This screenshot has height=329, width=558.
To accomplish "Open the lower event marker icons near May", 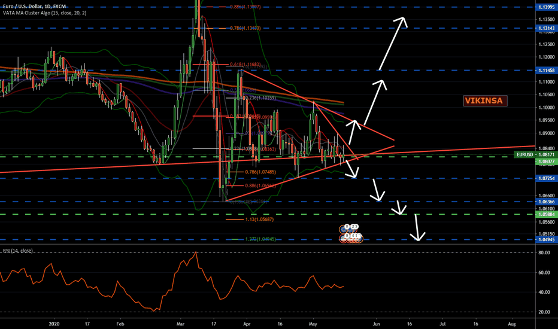I will (x=351, y=237).
